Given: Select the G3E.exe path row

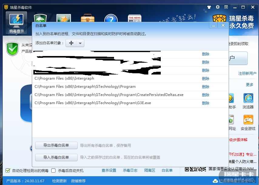Looking at the screenshot, I should [x=130, y=103].
